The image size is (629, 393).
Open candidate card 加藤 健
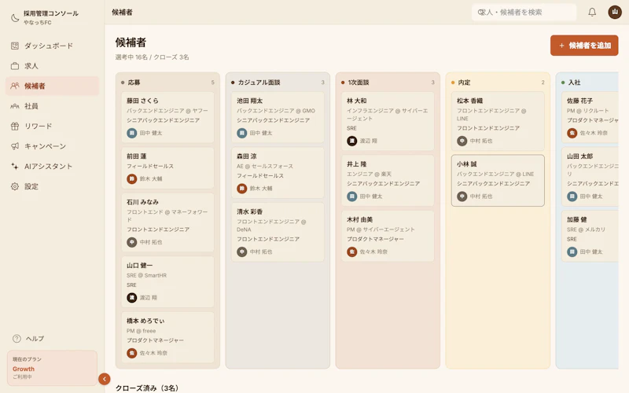click(590, 236)
